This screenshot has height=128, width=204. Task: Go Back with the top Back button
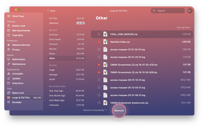(x=51, y=11)
